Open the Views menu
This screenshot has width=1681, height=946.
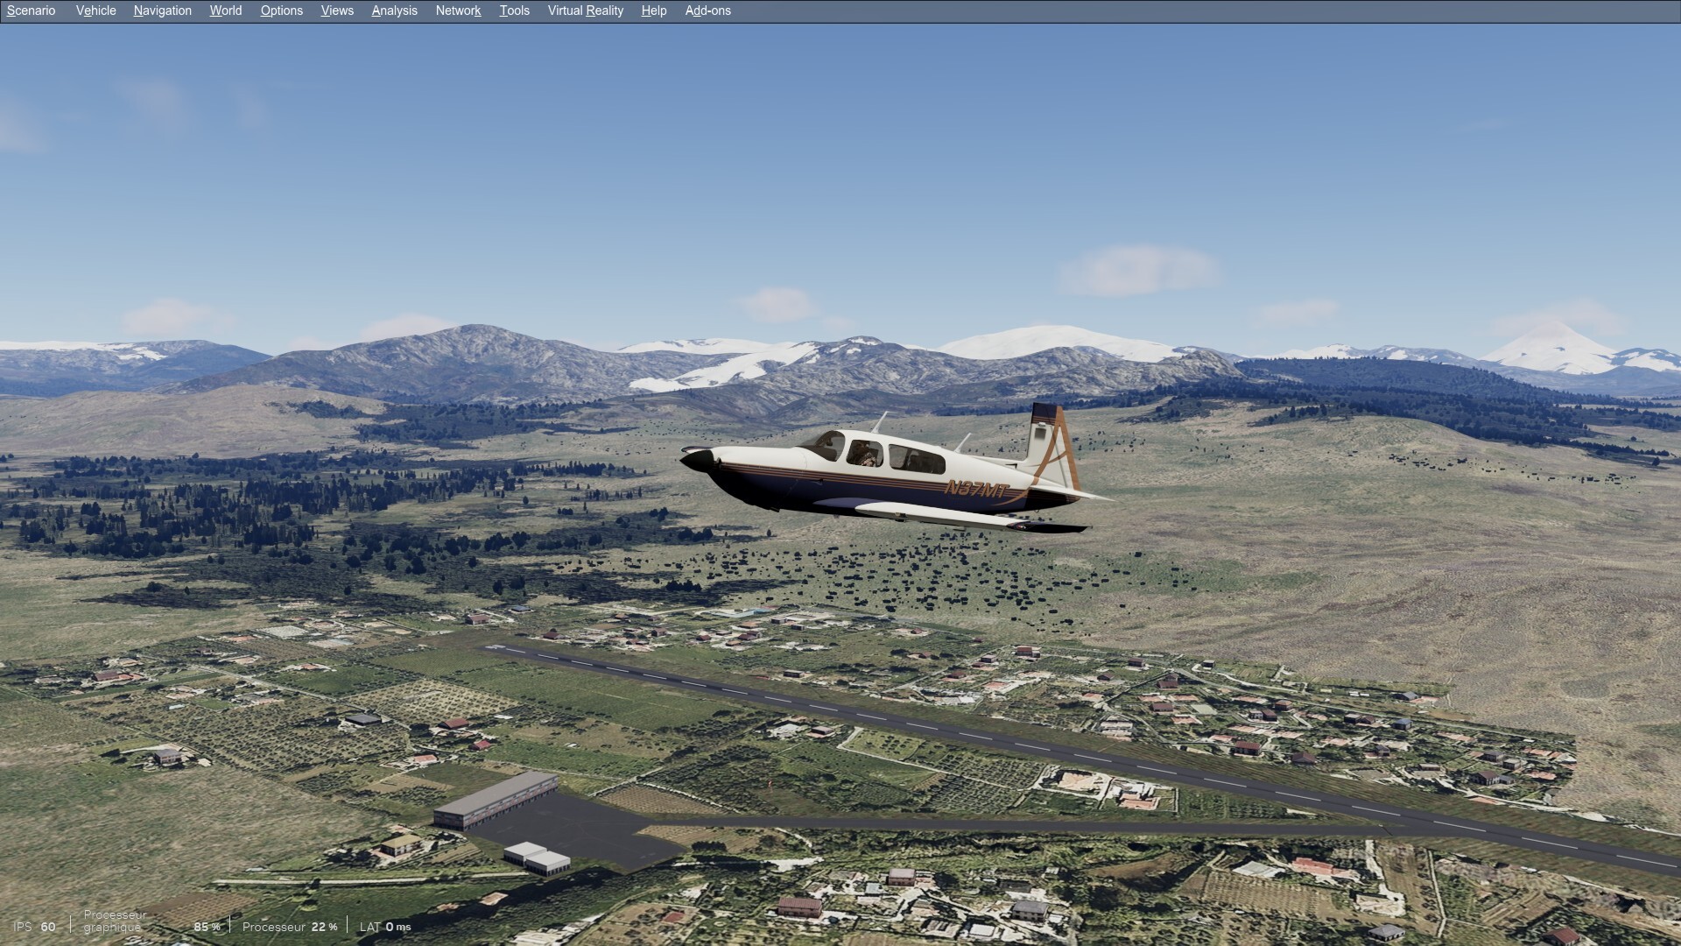(x=337, y=11)
